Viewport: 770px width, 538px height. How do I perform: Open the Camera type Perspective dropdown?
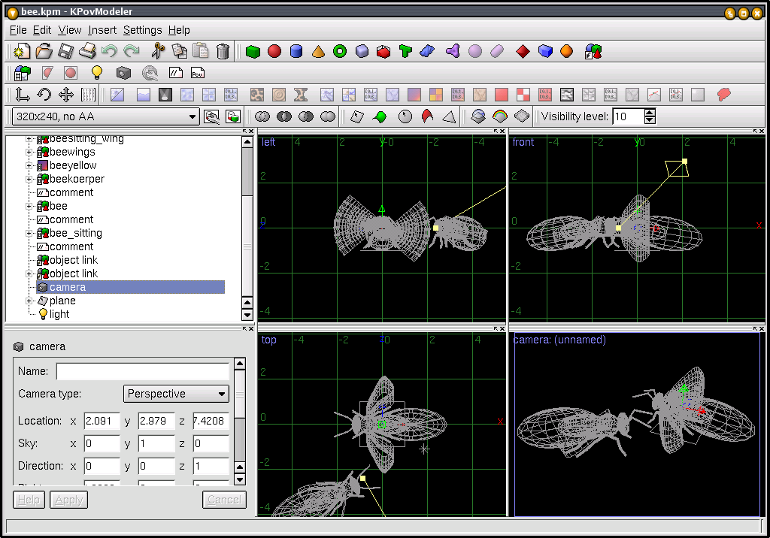tap(176, 394)
